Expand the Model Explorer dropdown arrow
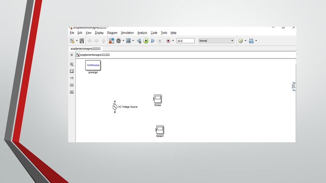 pyautogui.click(x=133, y=41)
